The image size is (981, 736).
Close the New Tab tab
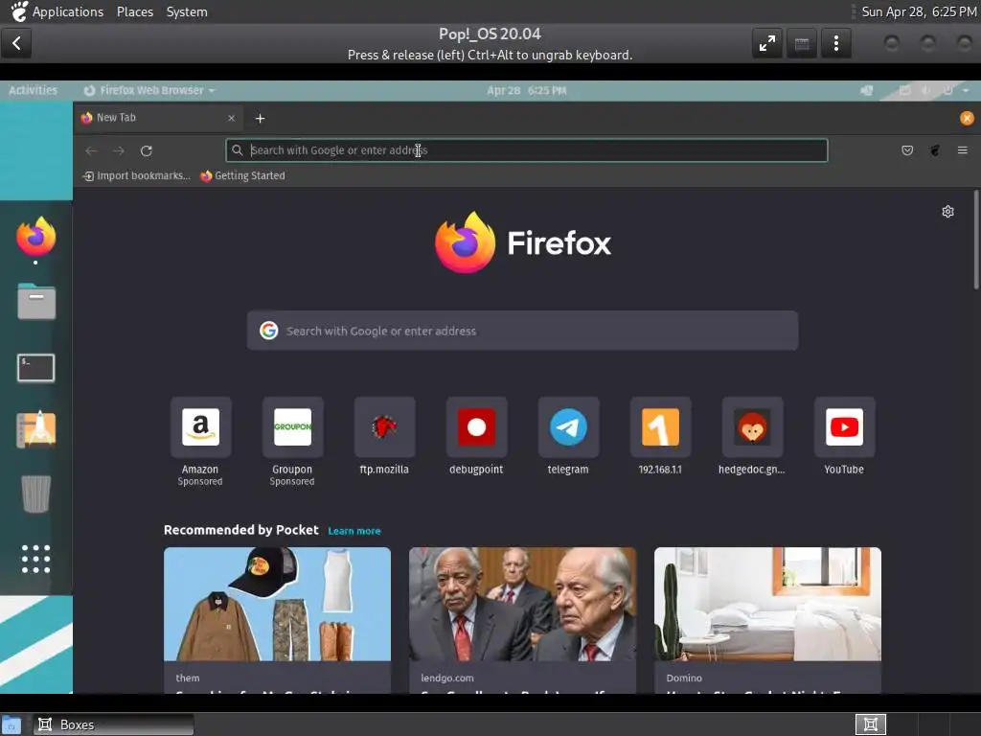pos(232,118)
